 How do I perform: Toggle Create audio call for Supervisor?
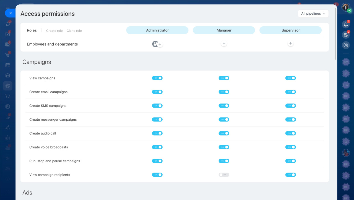(290, 133)
